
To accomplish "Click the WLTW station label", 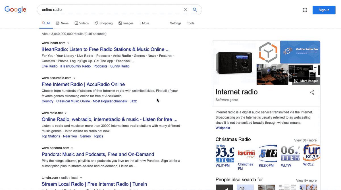I will (286, 166).
